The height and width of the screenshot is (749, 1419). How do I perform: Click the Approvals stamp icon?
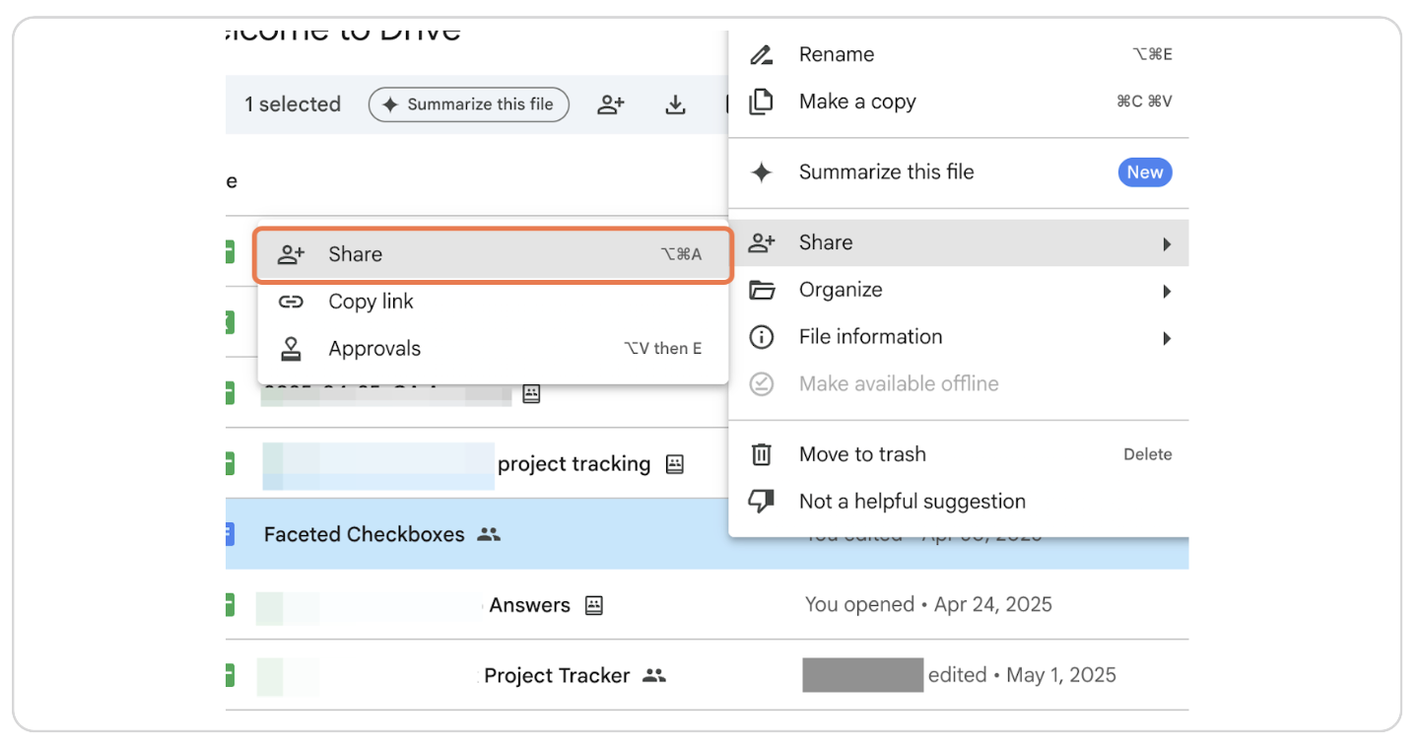(x=291, y=349)
